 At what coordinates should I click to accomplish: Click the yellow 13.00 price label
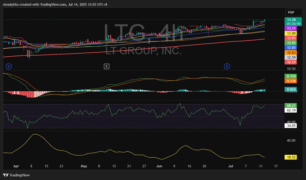(291, 33)
